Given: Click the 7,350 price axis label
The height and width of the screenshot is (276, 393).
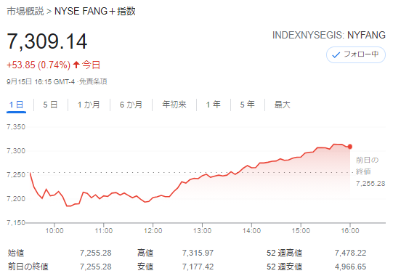Looking at the screenshot, I should click(16, 127).
